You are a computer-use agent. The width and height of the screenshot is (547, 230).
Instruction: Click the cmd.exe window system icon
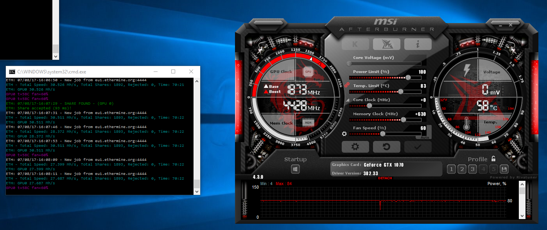point(12,72)
